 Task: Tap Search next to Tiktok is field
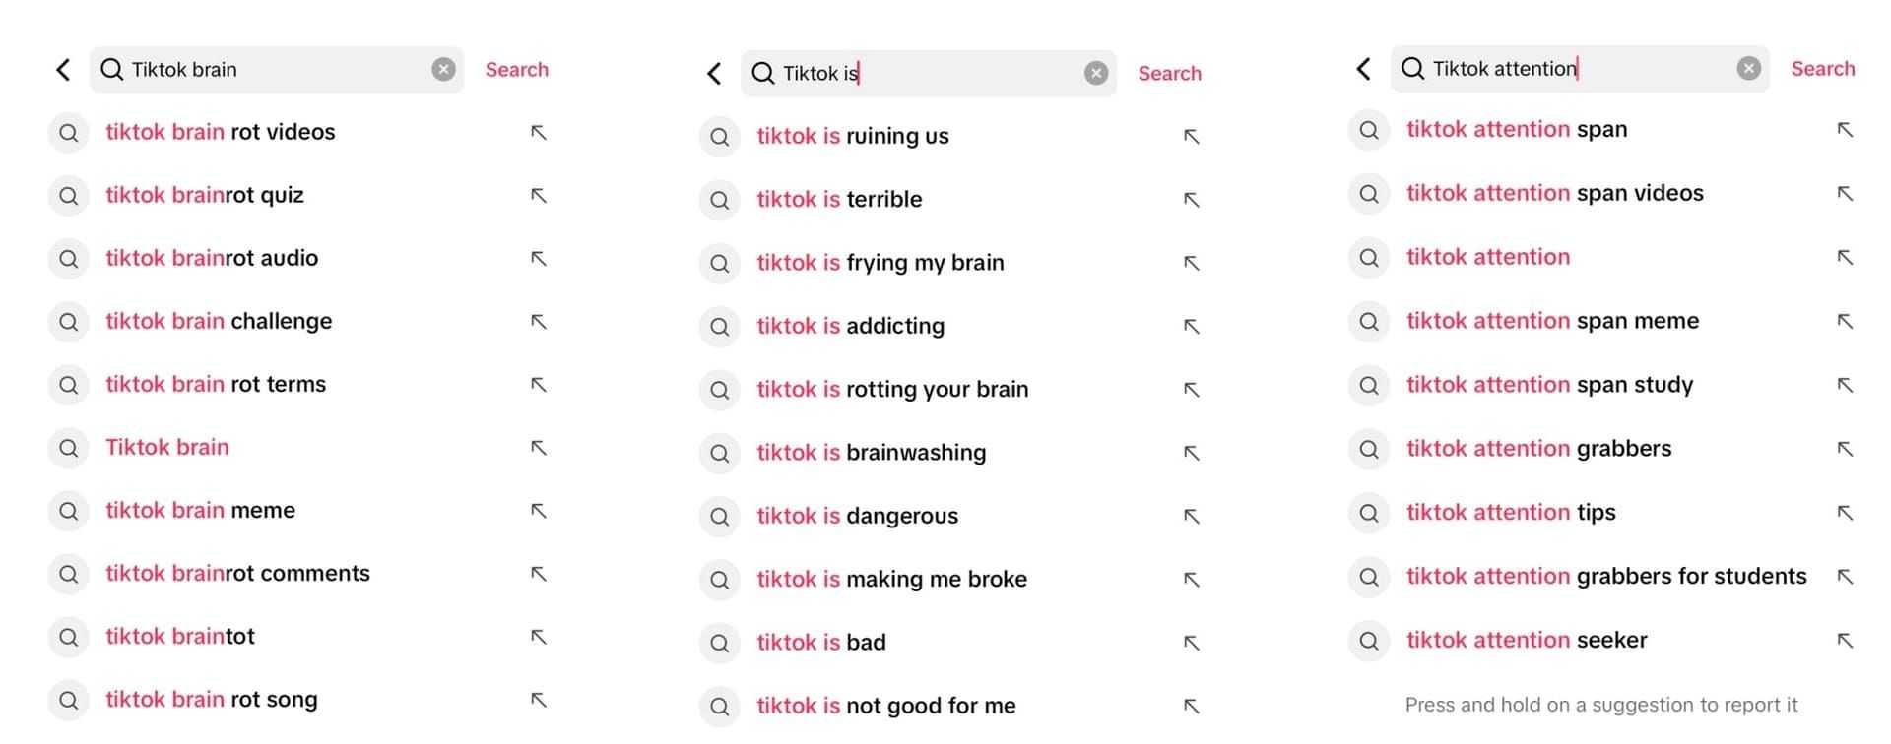point(1169,73)
